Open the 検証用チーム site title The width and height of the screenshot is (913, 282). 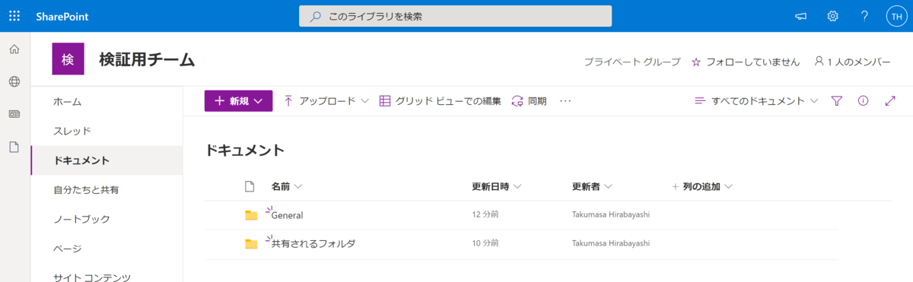[x=147, y=59]
